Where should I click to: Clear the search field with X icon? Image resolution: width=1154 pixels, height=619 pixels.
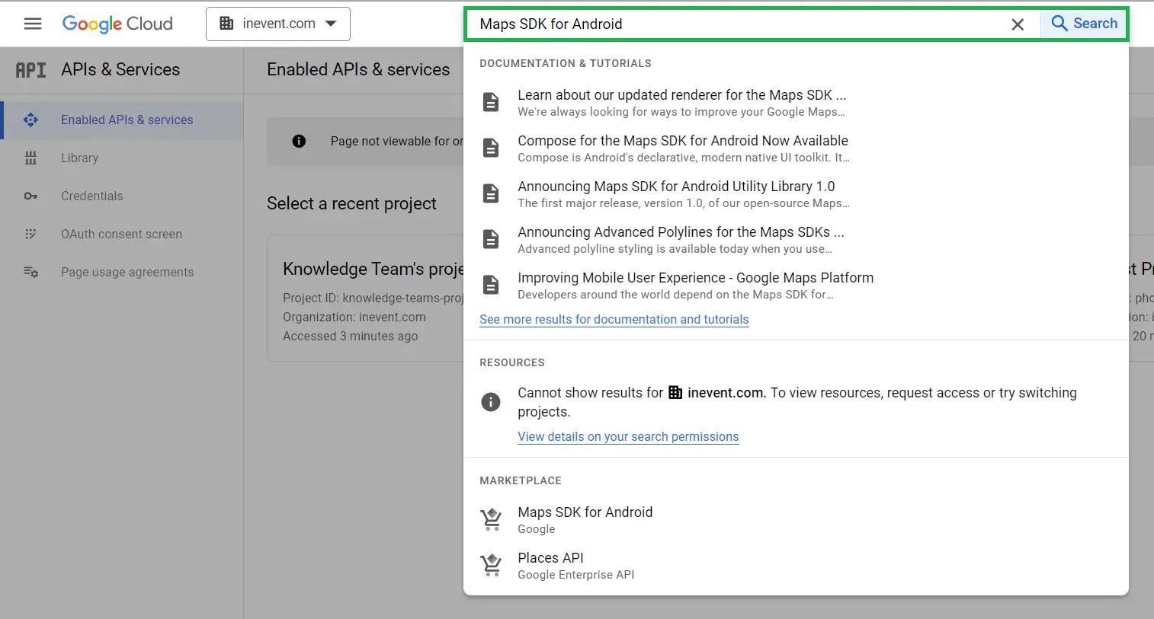[1018, 24]
